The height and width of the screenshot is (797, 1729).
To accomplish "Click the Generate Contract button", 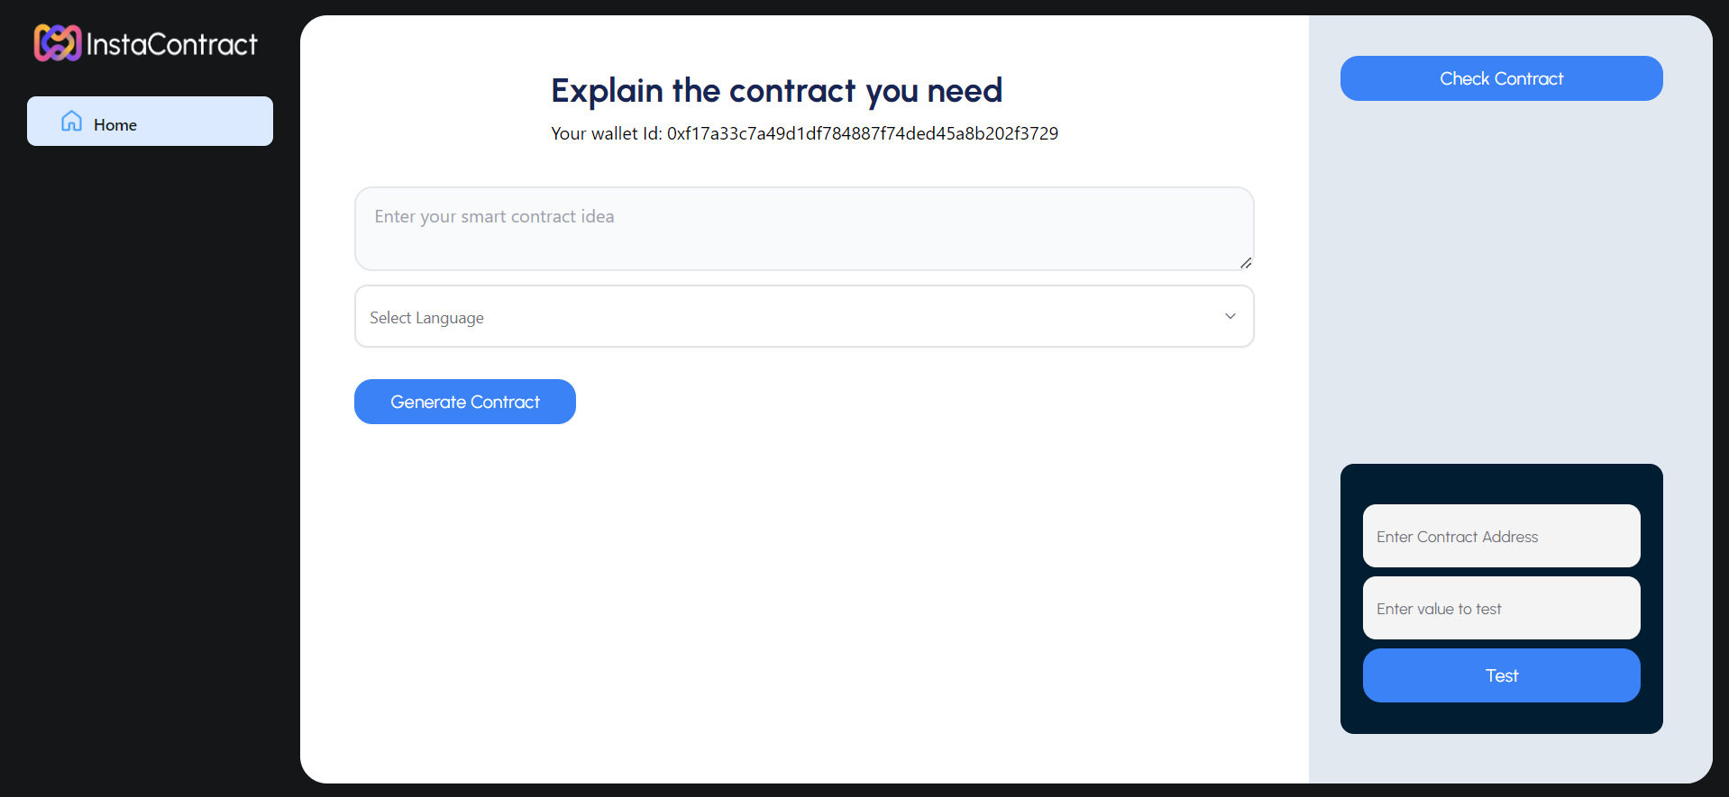I will (465, 402).
